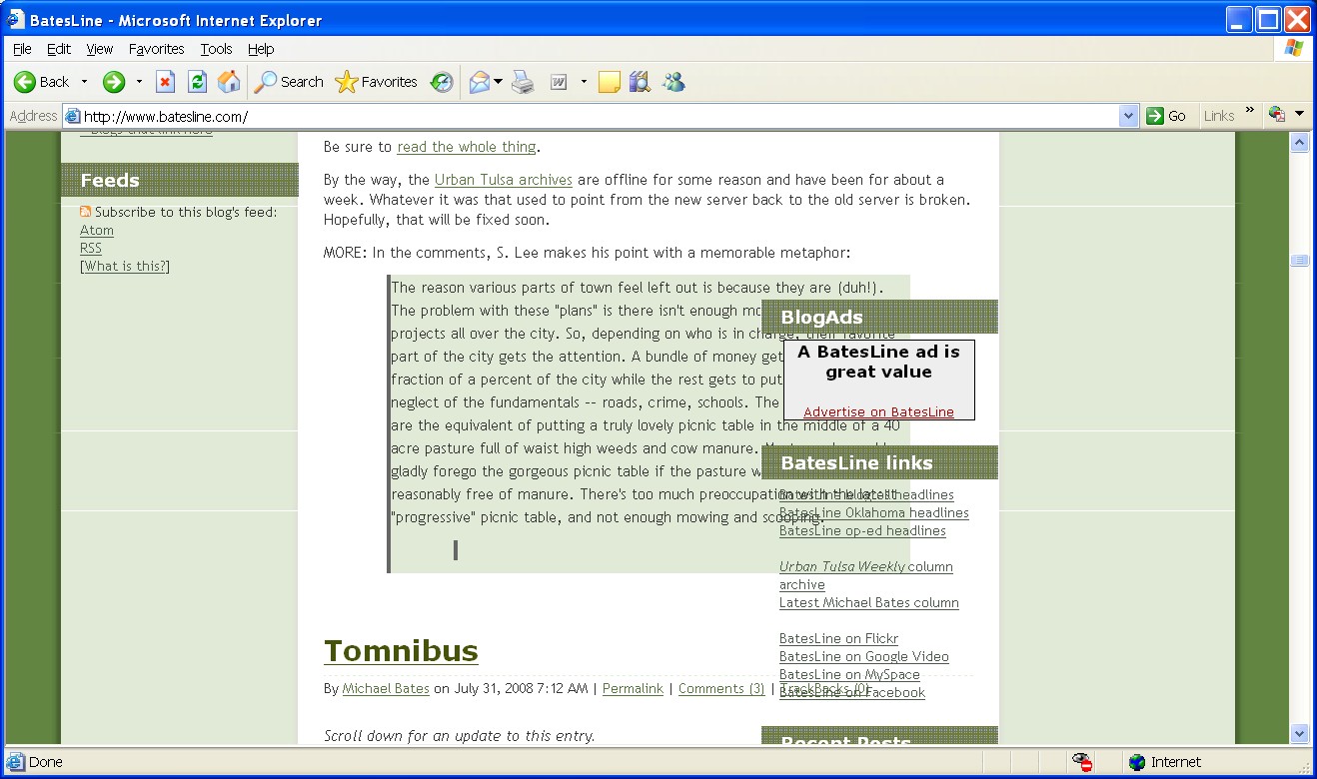Click the page icon in the address bar
The width and height of the screenshot is (1317, 779).
pyautogui.click(x=72, y=116)
